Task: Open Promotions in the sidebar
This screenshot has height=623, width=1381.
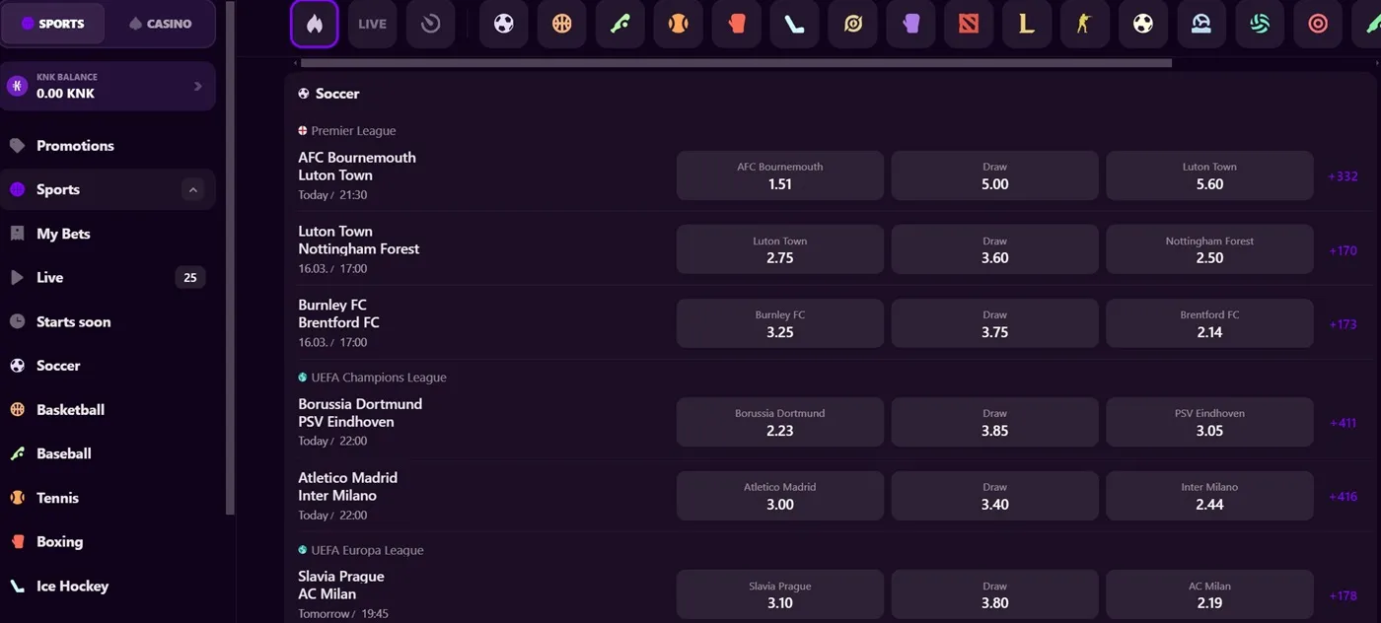Action: pos(75,146)
